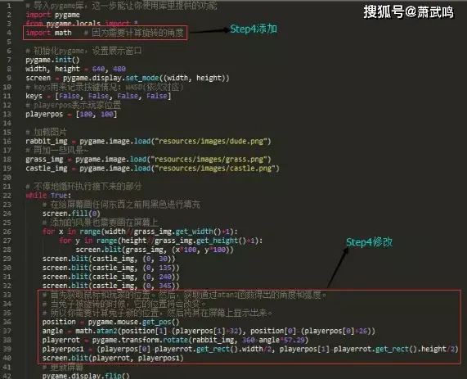
Task: Click gutter line number 33
Action: point(7,295)
